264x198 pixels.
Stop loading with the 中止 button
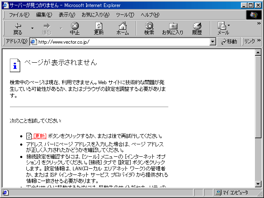point(75,28)
